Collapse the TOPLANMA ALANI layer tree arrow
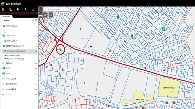Image resolution: width=195 pixels, height=109 pixels. [x=2, y=26]
